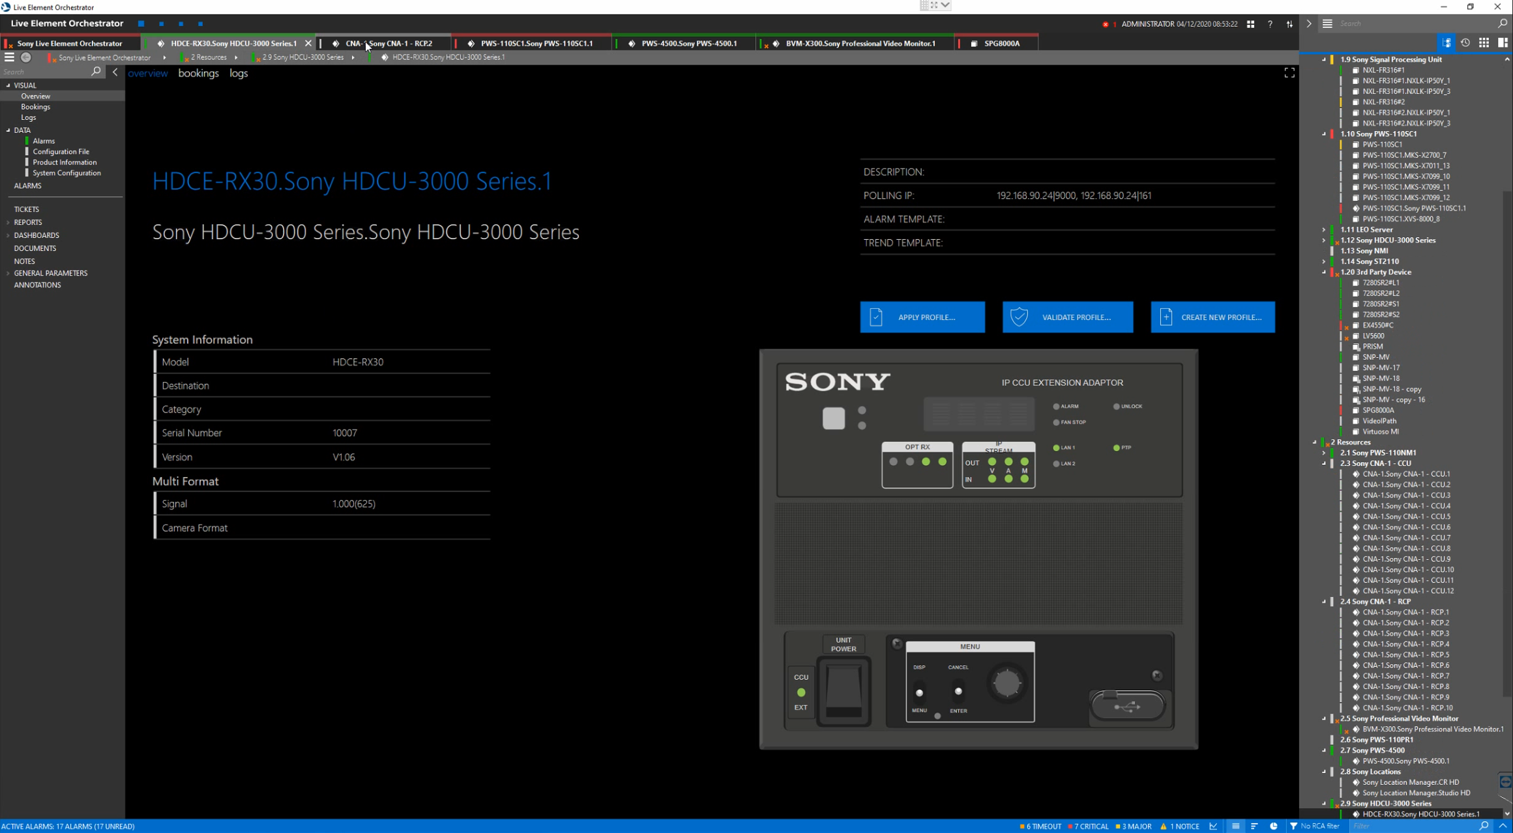Switch to PWS-110SC1.Sony PWS-110SC1.1 tab
1513x833 pixels.
(531, 43)
